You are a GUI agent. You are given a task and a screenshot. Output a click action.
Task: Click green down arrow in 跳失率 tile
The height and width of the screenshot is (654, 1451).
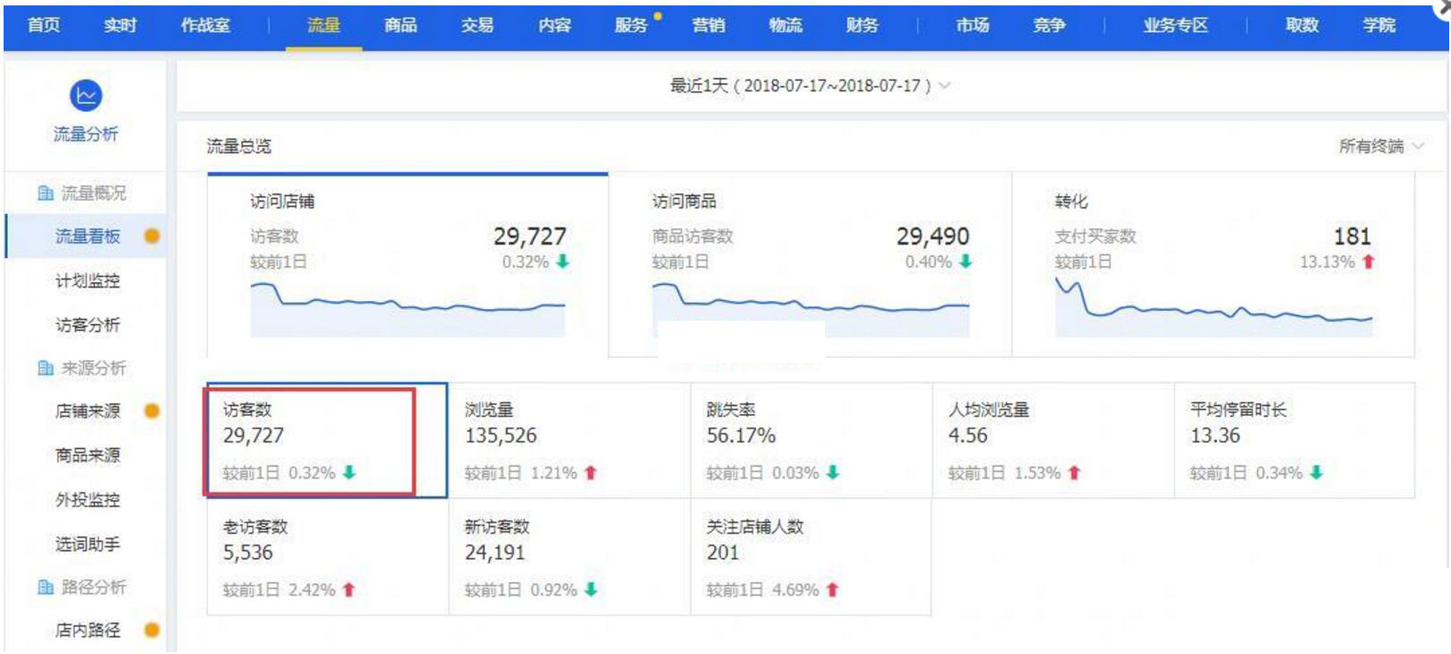click(x=833, y=472)
